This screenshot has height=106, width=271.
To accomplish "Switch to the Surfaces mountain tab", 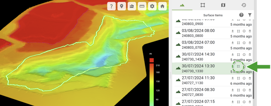I will [182, 5].
